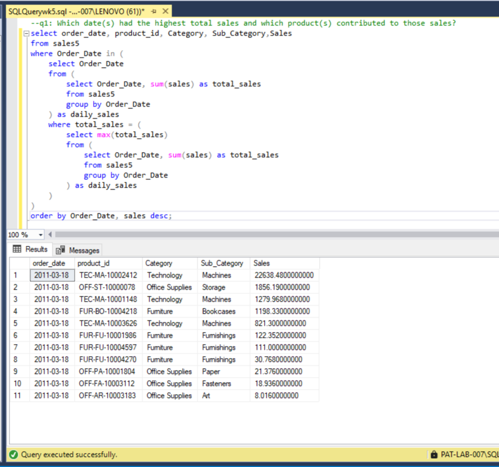This screenshot has height=467, width=499.
Task: Select the order_date column header
Action: pyautogui.click(x=52, y=263)
